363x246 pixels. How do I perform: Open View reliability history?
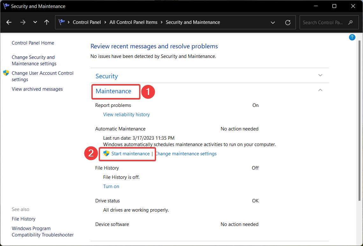point(126,114)
